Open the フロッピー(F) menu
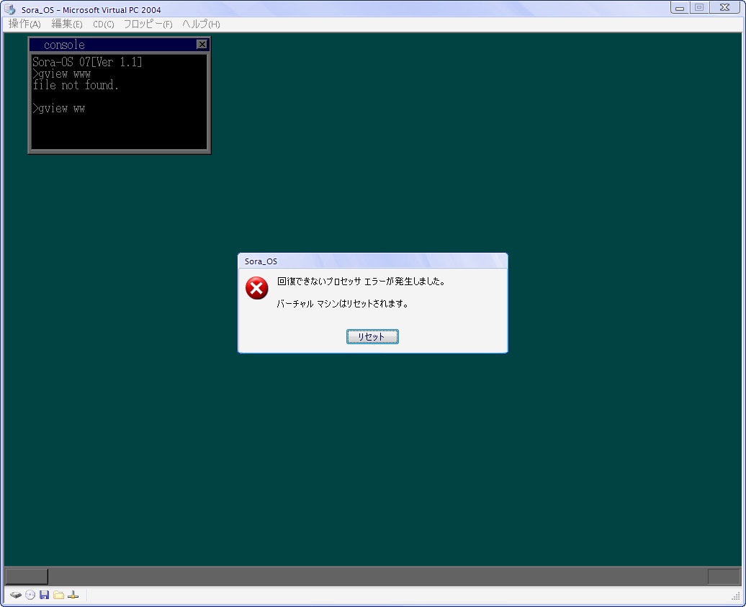The height and width of the screenshot is (607, 746). pos(148,24)
